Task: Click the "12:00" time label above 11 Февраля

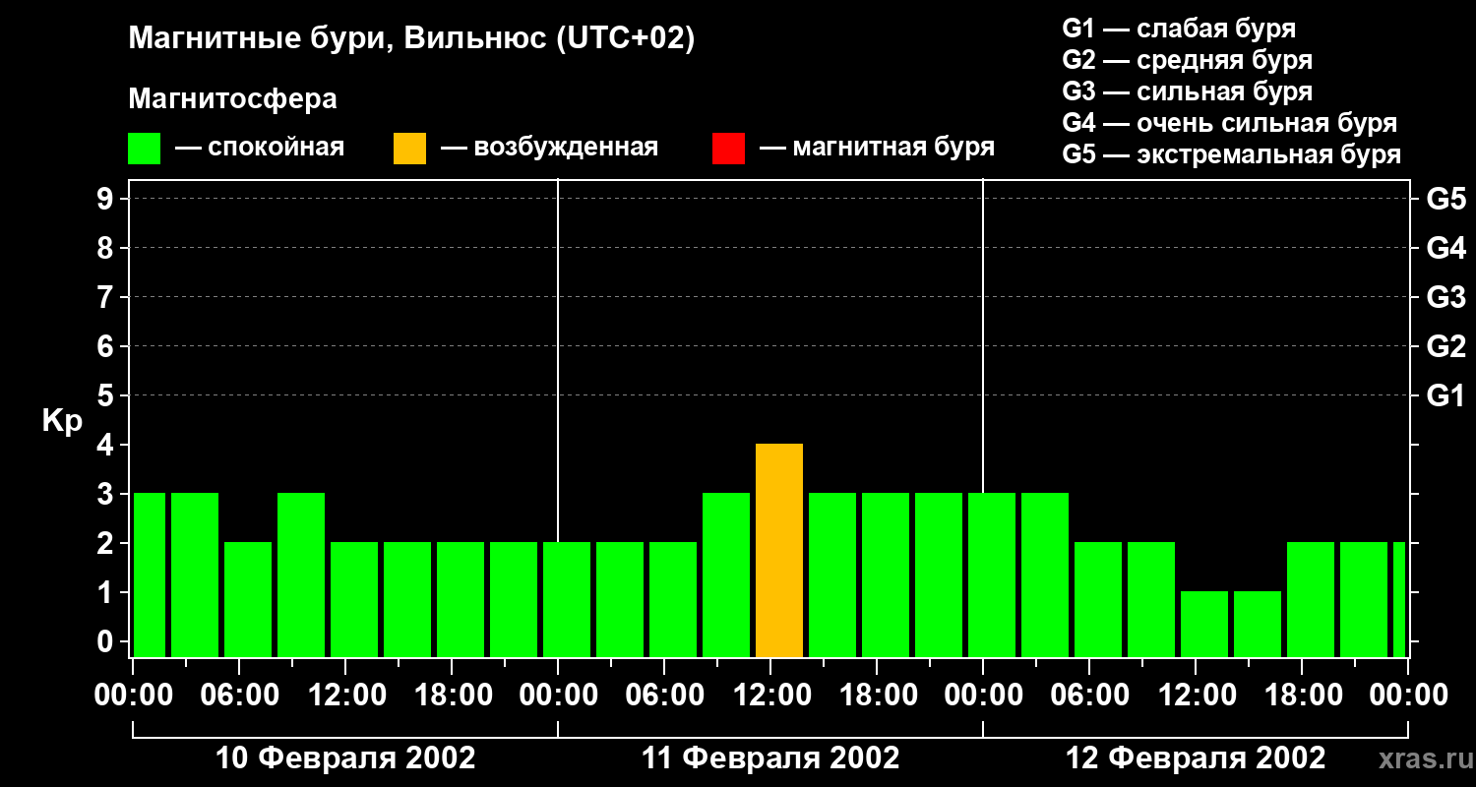Action: (770, 695)
